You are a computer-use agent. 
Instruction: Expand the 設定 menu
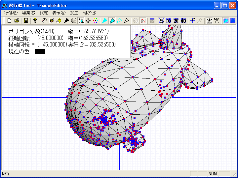tap(44, 13)
